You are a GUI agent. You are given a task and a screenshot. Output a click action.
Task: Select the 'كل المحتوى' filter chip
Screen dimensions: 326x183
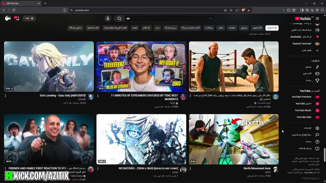tap(272, 28)
